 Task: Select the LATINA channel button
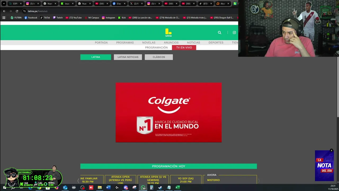[x=96, y=57]
